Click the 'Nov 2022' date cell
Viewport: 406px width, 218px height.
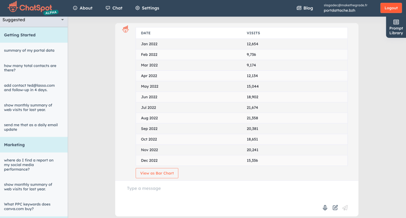click(150, 150)
